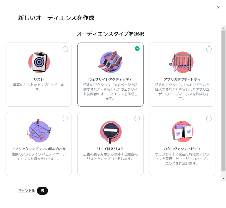Viewport: 226px width, 208px height.
Task: Select the アプリのアクティビティ radio button
Action: [x=209, y=49]
